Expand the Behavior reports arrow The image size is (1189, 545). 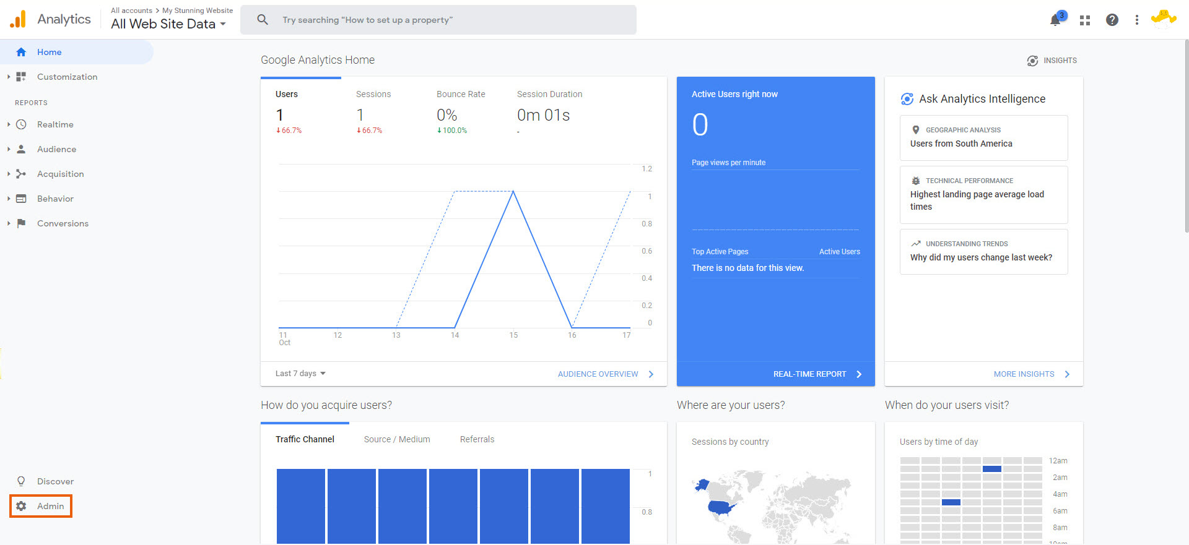[x=9, y=199]
